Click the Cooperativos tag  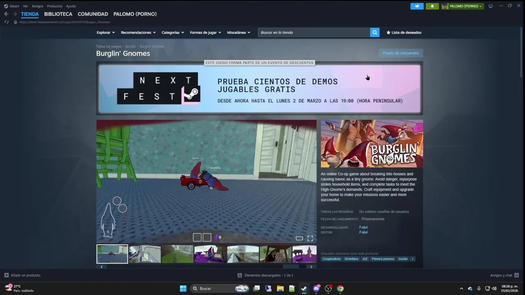[331, 259]
